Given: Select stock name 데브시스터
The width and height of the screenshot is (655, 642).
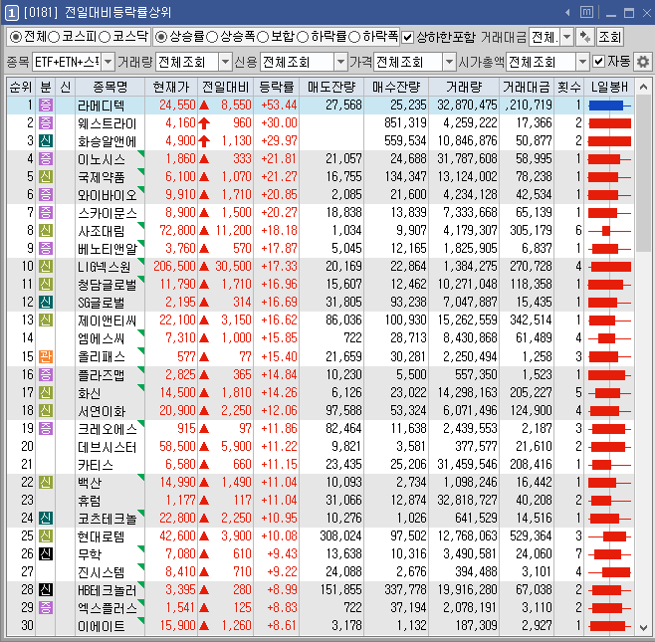Looking at the screenshot, I should pyautogui.click(x=107, y=447).
